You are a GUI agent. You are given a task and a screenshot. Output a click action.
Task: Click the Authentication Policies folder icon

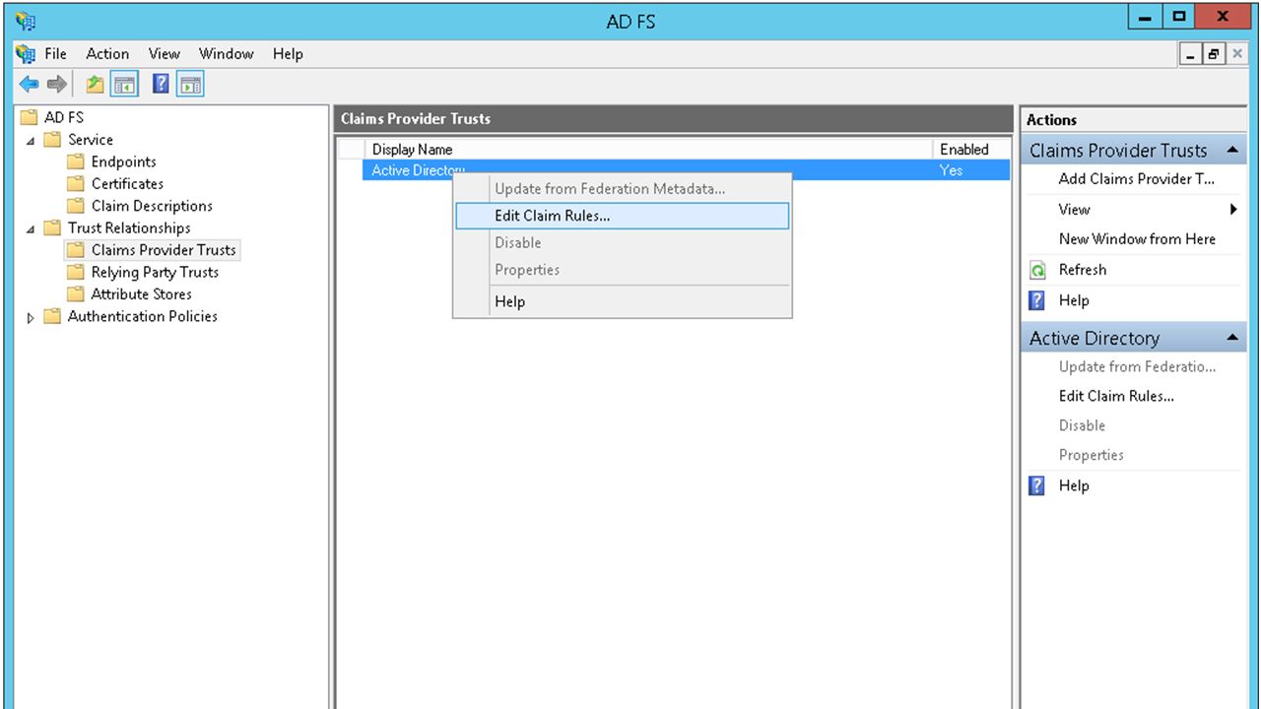[x=52, y=316]
